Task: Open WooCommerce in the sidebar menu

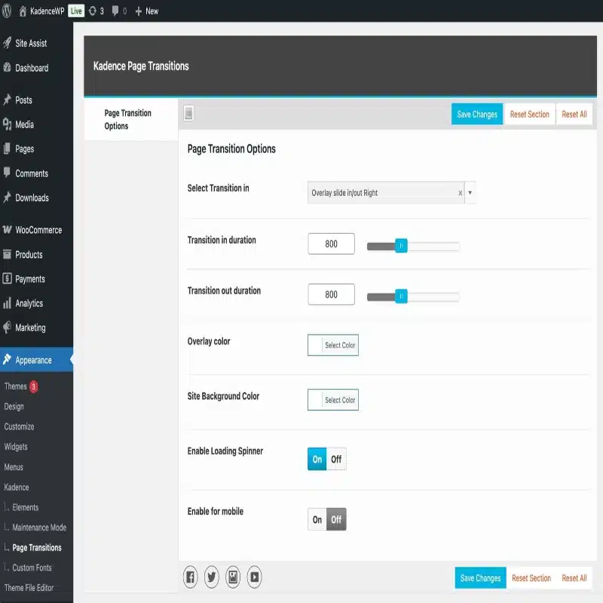Action: 38,230
